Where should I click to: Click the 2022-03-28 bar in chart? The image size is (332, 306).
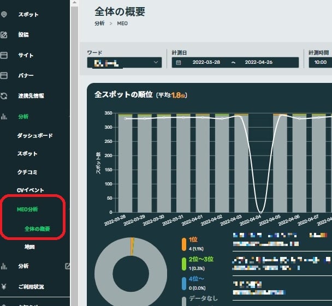point(125,163)
